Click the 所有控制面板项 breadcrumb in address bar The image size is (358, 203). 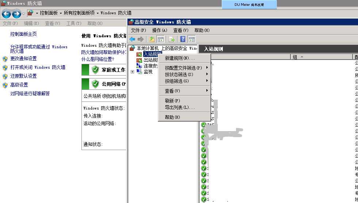[x=79, y=13]
